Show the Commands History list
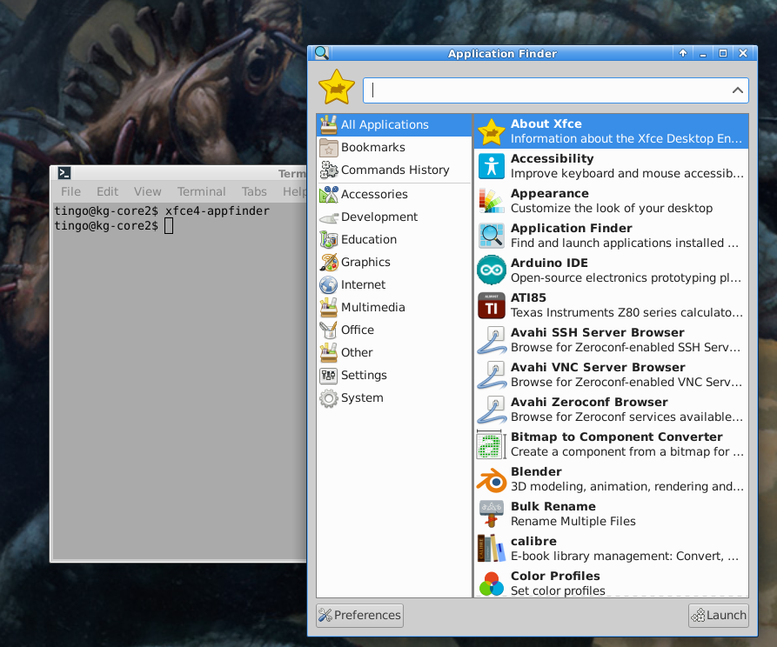The width and height of the screenshot is (777, 647). tap(394, 170)
